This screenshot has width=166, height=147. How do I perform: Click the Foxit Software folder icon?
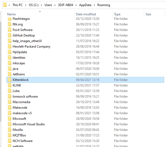pos(10,30)
